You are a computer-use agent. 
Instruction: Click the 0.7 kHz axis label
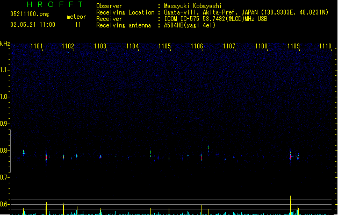click(4, 177)
